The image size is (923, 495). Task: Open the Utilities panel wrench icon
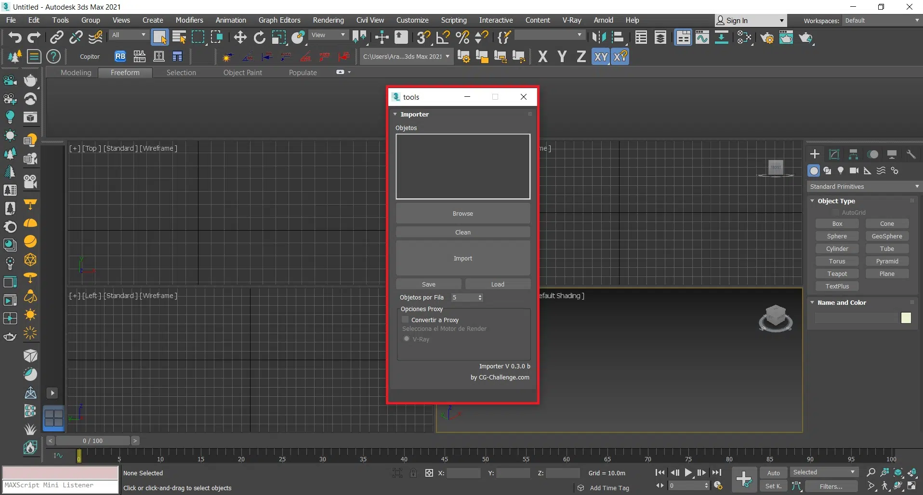[x=910, y=154]
